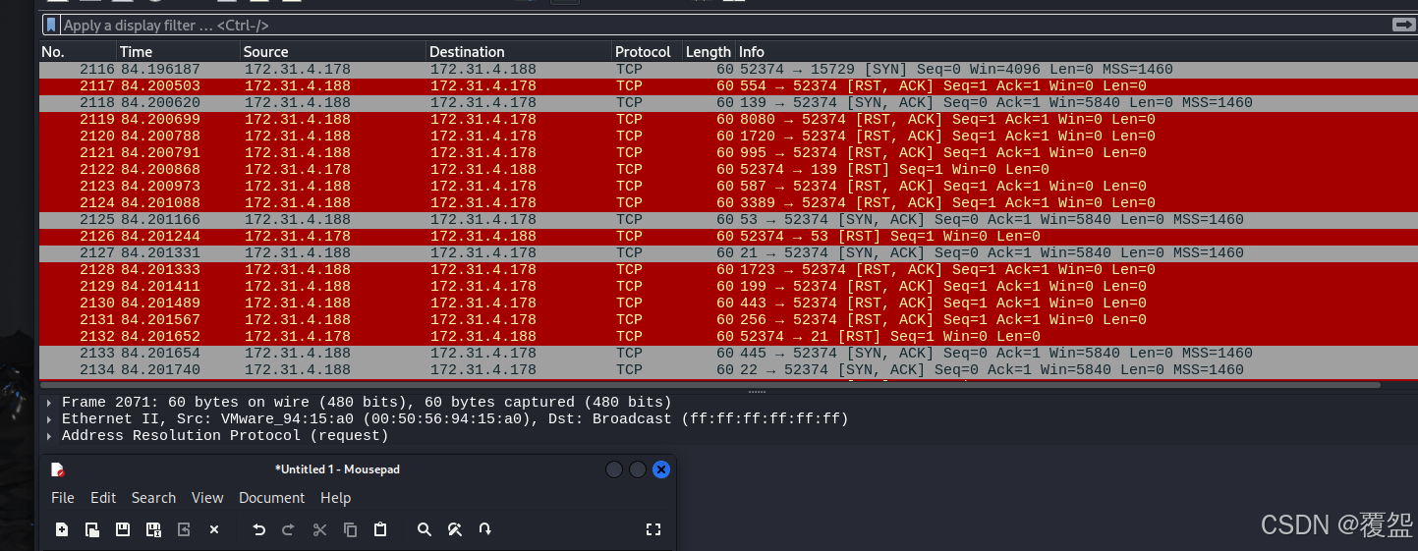This screenshot has width=1418, height=551.
Task: Sort packets by the Protocol column header
Action: click(647, 52)
